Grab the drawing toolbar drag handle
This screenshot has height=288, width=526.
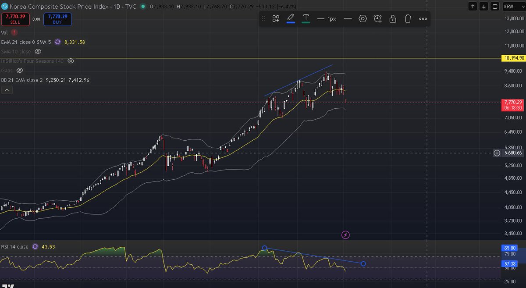[263, 18]
